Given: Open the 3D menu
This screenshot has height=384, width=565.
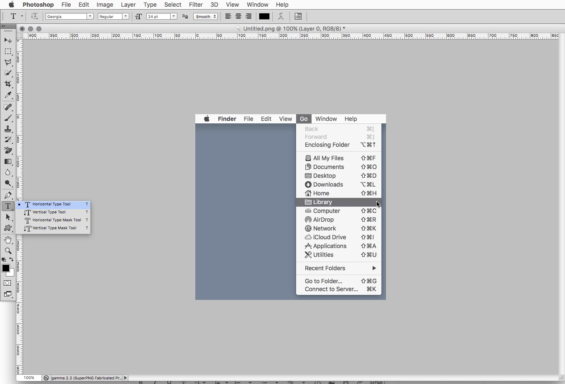Looking at the screenshot, I should click(x=214, y=5).
